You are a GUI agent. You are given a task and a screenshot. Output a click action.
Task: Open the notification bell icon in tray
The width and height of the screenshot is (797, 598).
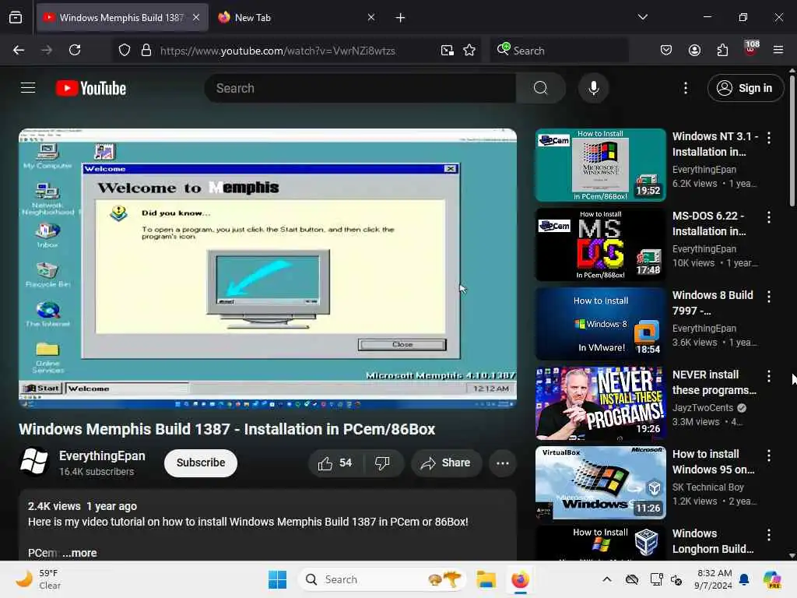pyautogui.click(x=744, y=579)
